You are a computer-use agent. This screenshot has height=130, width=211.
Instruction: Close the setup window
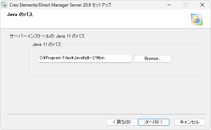click(x=202, y=5)
